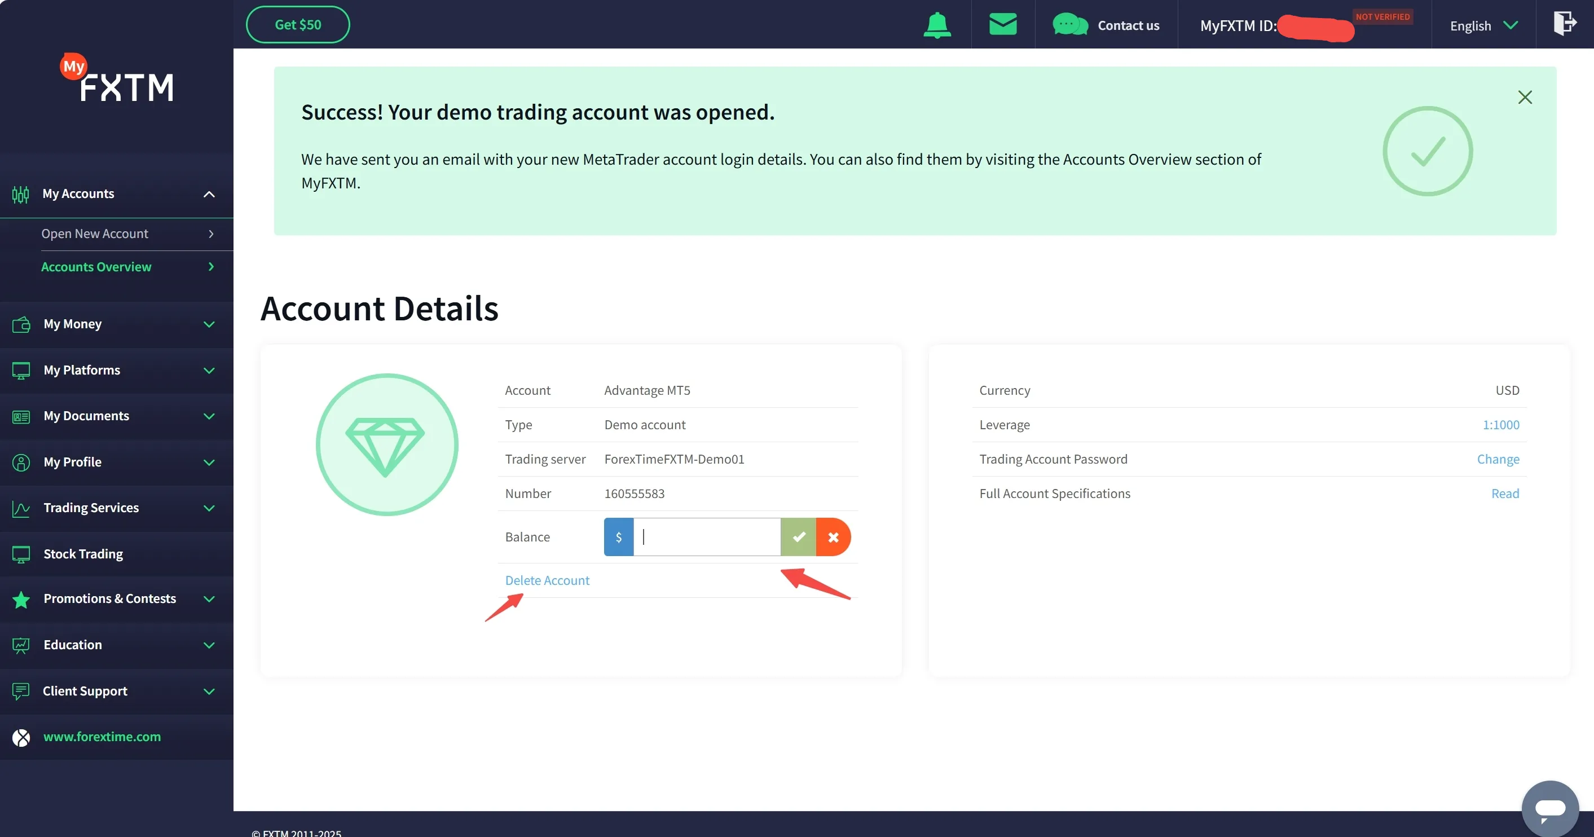Click Change trading account password link

pos(1498,459)
